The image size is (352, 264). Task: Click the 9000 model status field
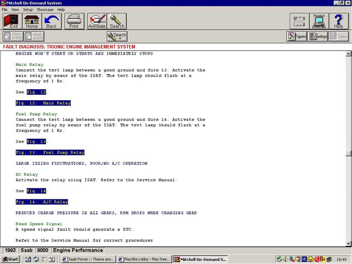(43, 250)
